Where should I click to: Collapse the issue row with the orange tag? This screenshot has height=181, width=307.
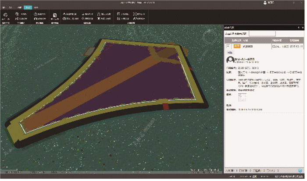point(228,45)
